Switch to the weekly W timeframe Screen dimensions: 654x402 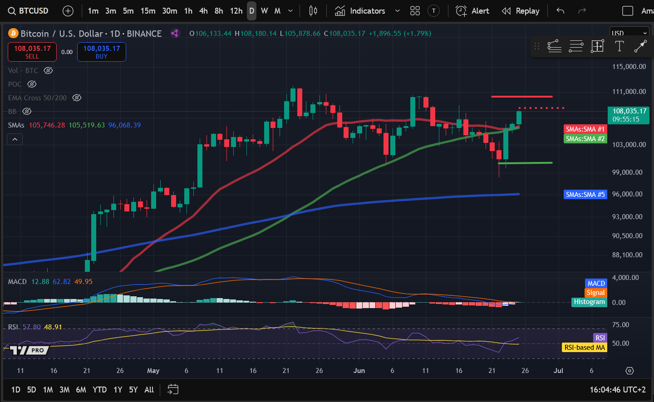pos(265,11)
